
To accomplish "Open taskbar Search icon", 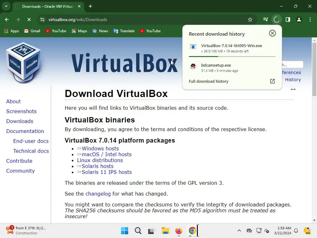I will (x=138, y=231).
